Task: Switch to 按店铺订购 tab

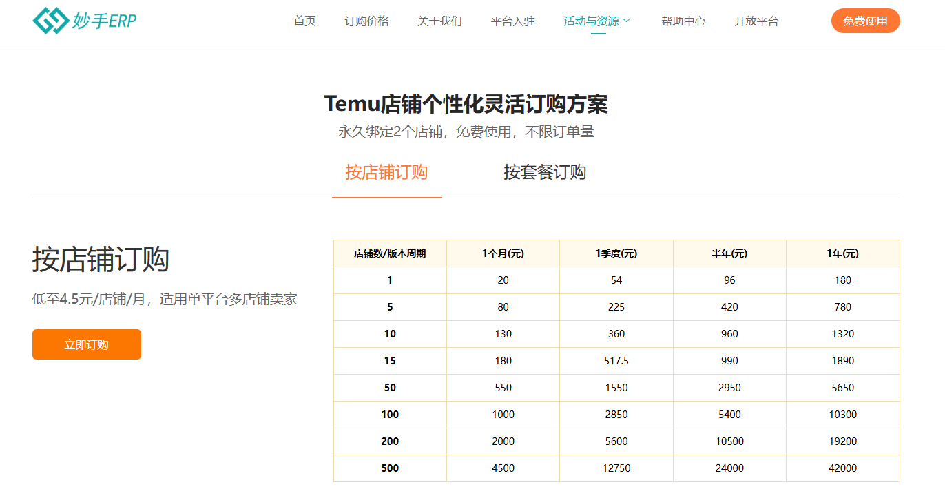Action: pos(386,172)
